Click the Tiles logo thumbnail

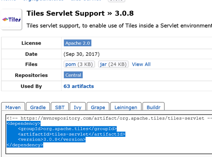coord(12,19)
